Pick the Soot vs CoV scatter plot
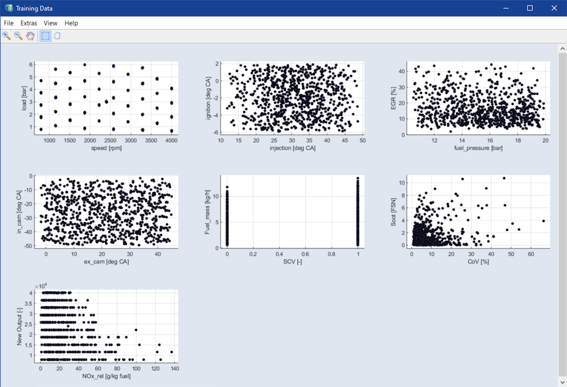Screen dimensions: 567x387 [x=479, y=212]
